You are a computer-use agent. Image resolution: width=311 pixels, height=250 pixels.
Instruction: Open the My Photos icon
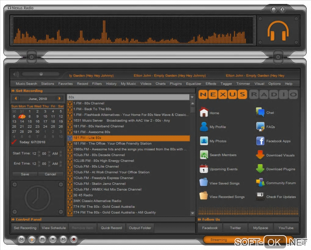click(204, 141)
